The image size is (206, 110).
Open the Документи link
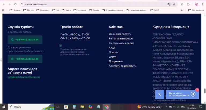point(116,61)
